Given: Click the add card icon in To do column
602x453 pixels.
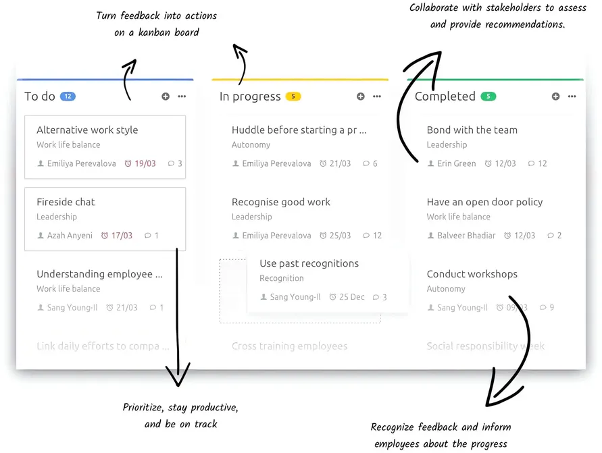Looking at the screenshot, I should 166,97.
